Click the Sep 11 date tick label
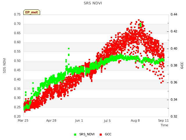186x140 pixels. coord(163,120)
